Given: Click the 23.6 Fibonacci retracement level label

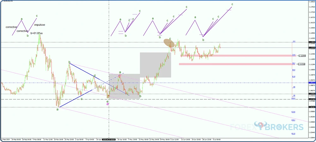Looking at the screenshot, I should (294, 55).
